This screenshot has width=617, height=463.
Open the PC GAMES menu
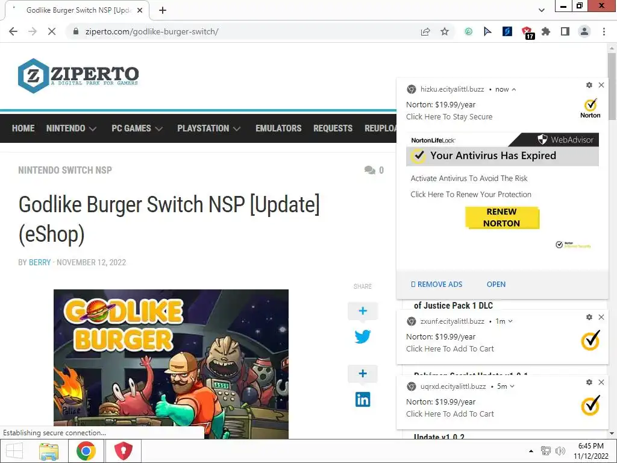(131, 128)
